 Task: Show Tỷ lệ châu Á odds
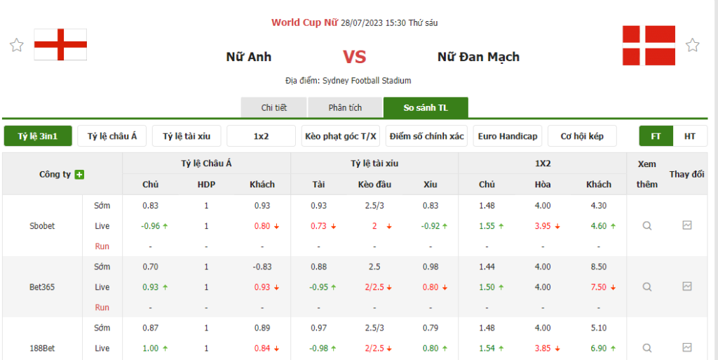tap(112, 136)
